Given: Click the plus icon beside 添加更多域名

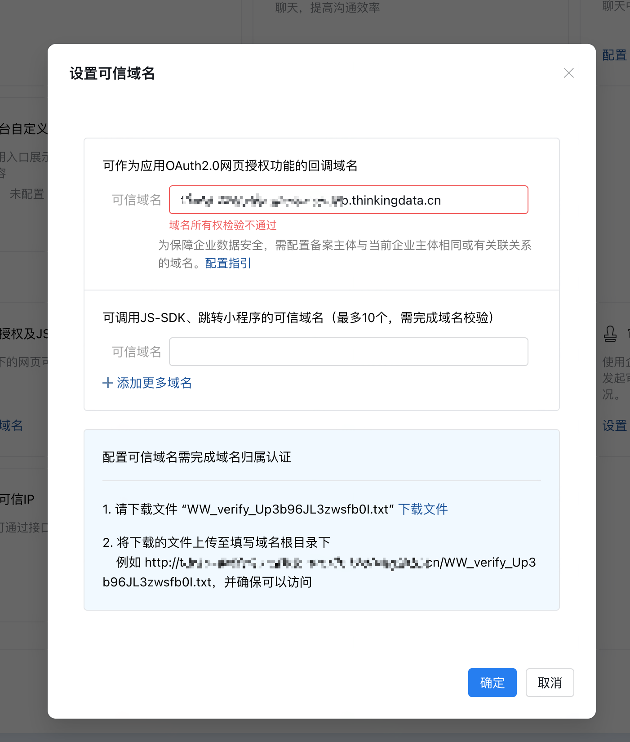Looking at the screenshot, I should tap(107, 383).
